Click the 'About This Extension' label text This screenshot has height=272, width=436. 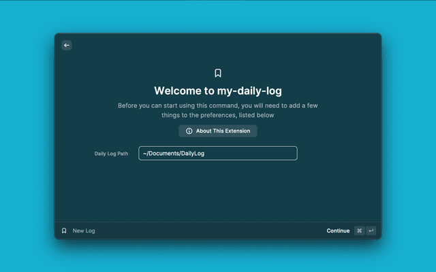223,131
